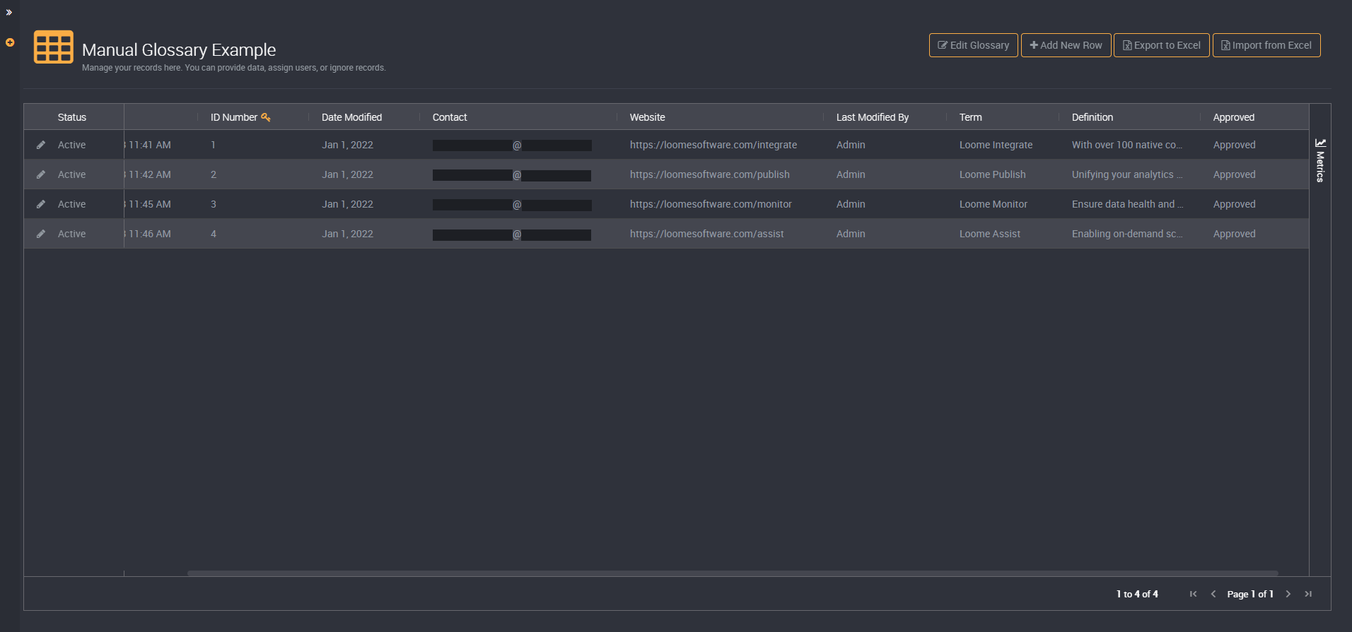Sort by Definition column header
This screenshot has height=632, width=1352.
pos(1092,117)
